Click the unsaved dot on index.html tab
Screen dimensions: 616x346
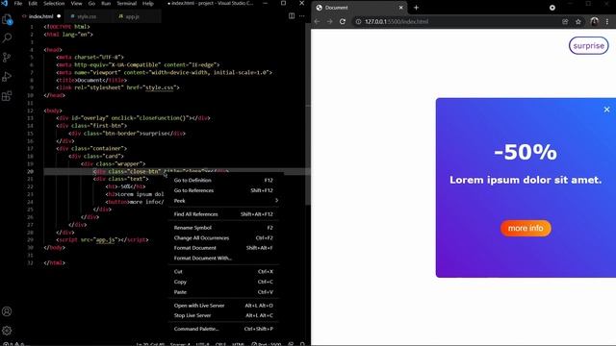click(59, 16)
